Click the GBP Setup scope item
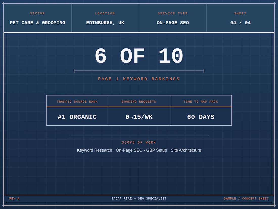278x209 pixels. (x=156, y=150)
